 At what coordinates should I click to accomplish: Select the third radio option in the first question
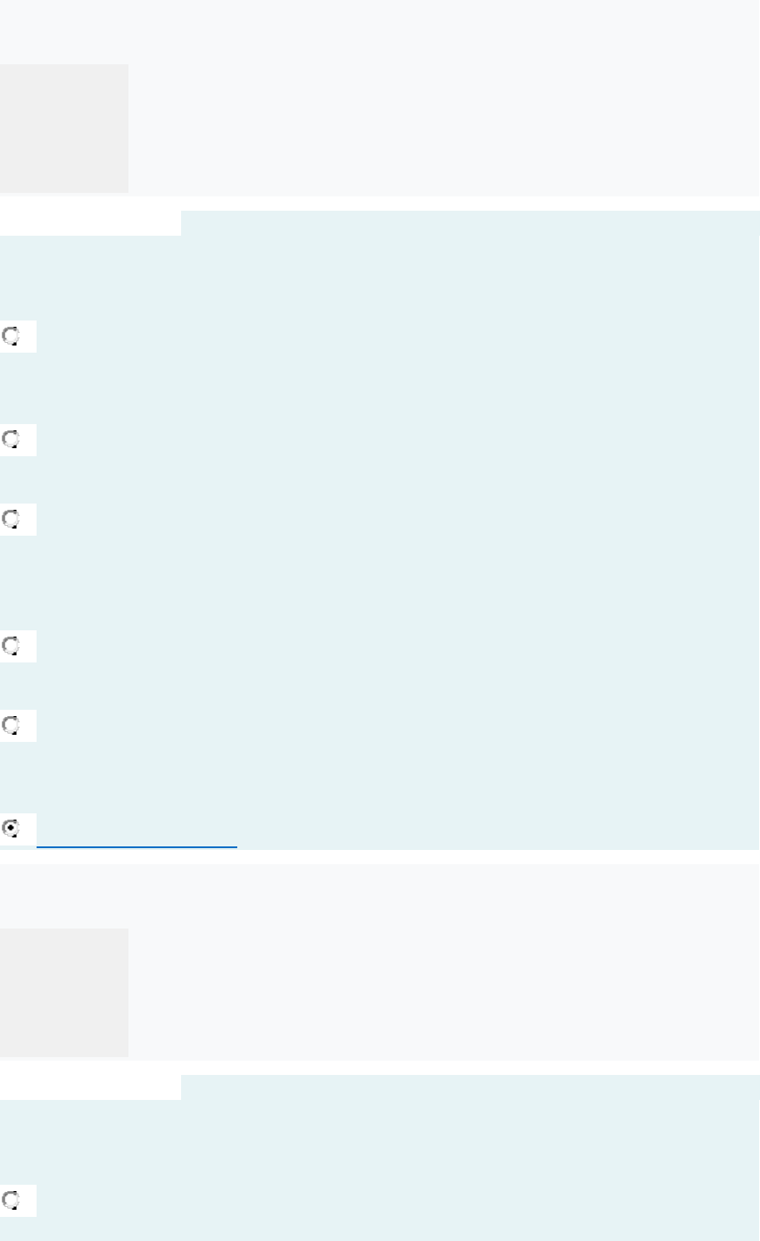[x=12, y=520]
